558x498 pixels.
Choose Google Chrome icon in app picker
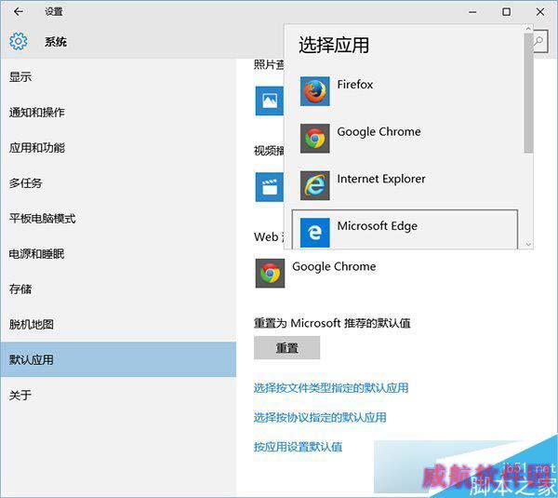[x=314, y=138]
